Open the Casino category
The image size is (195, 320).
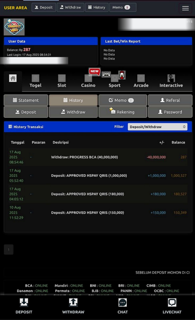click(x=88, y=82)
